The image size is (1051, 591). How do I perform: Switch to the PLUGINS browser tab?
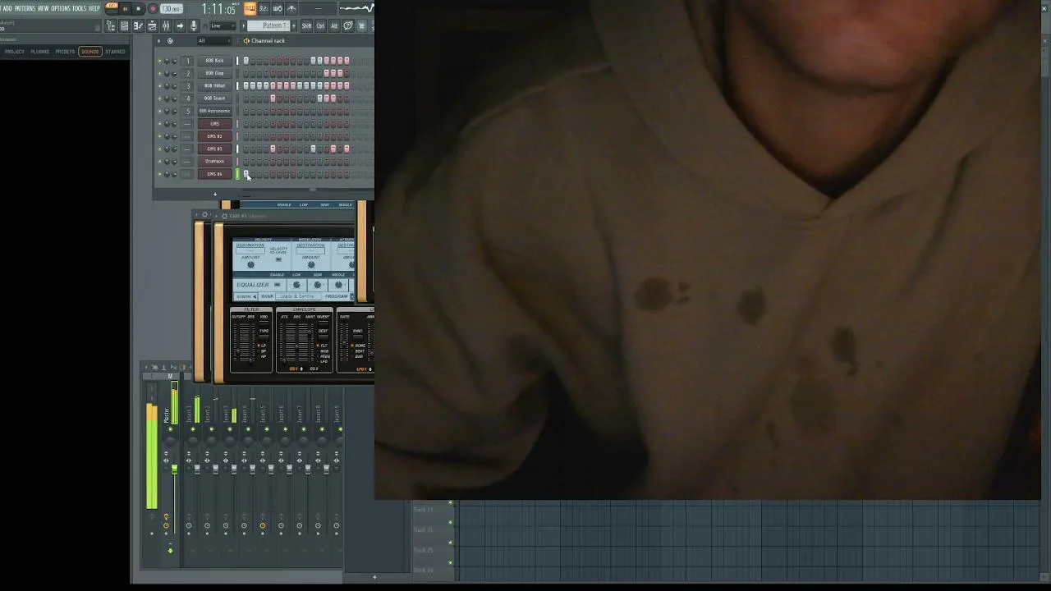point(39,52)
